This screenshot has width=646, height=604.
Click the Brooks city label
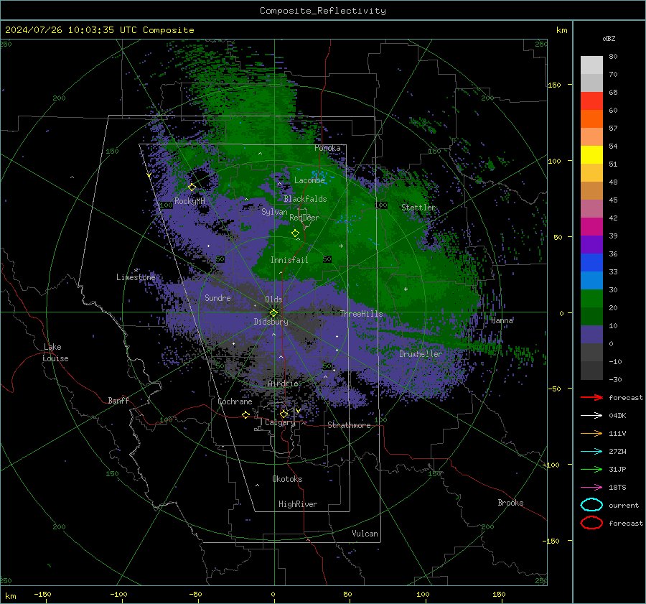pyautogui.click(x=510, y=503)
